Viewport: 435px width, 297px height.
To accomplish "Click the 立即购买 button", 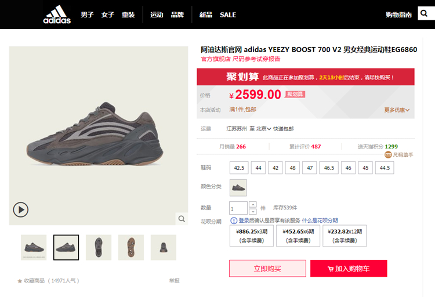I will (x=267, y=269).
